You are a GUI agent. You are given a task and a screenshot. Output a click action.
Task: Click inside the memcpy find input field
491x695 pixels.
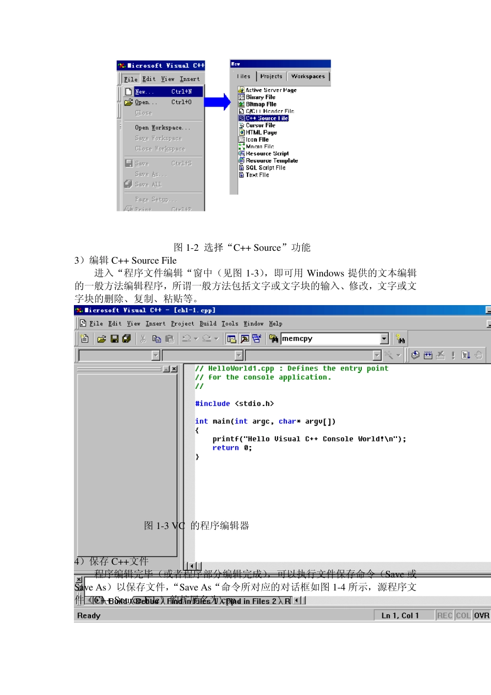(x=330, y=339)
